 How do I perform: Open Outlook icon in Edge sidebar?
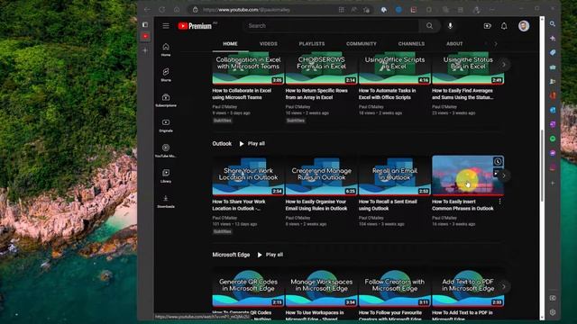pyautogui.click(x=553, y=110)
